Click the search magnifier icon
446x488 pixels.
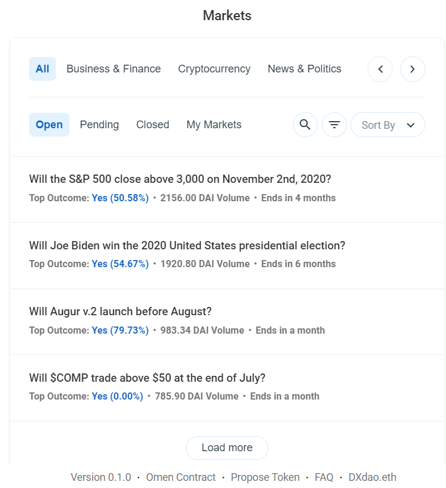[x=305, y=125]
